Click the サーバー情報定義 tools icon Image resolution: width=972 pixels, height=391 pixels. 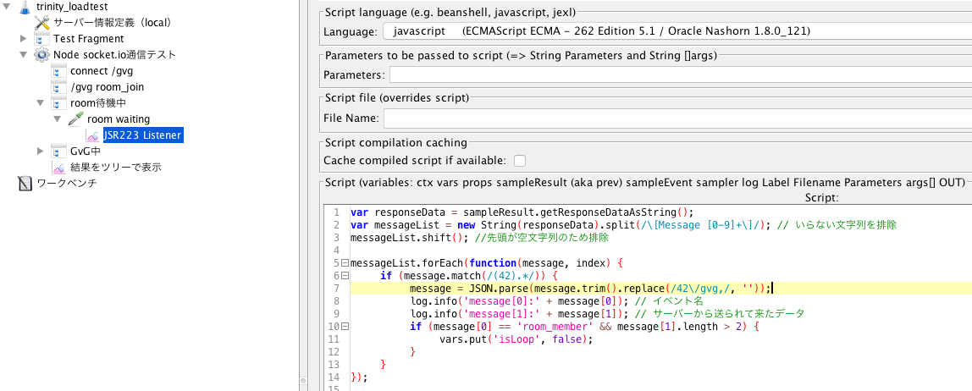point(41,22)
